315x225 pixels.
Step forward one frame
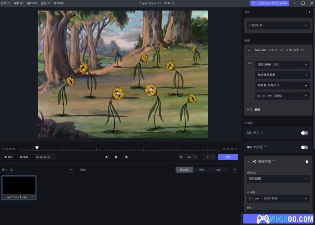point(126,157)
